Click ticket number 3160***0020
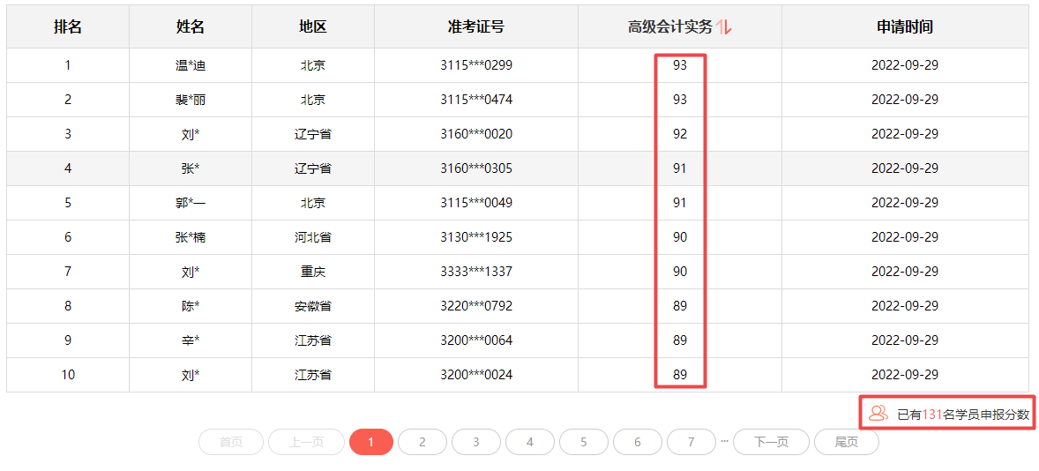Image resolution: width=1039 pixels, height=471 pixels. coord(475,134)
